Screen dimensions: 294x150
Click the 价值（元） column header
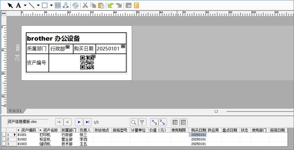tap(159, 130)
